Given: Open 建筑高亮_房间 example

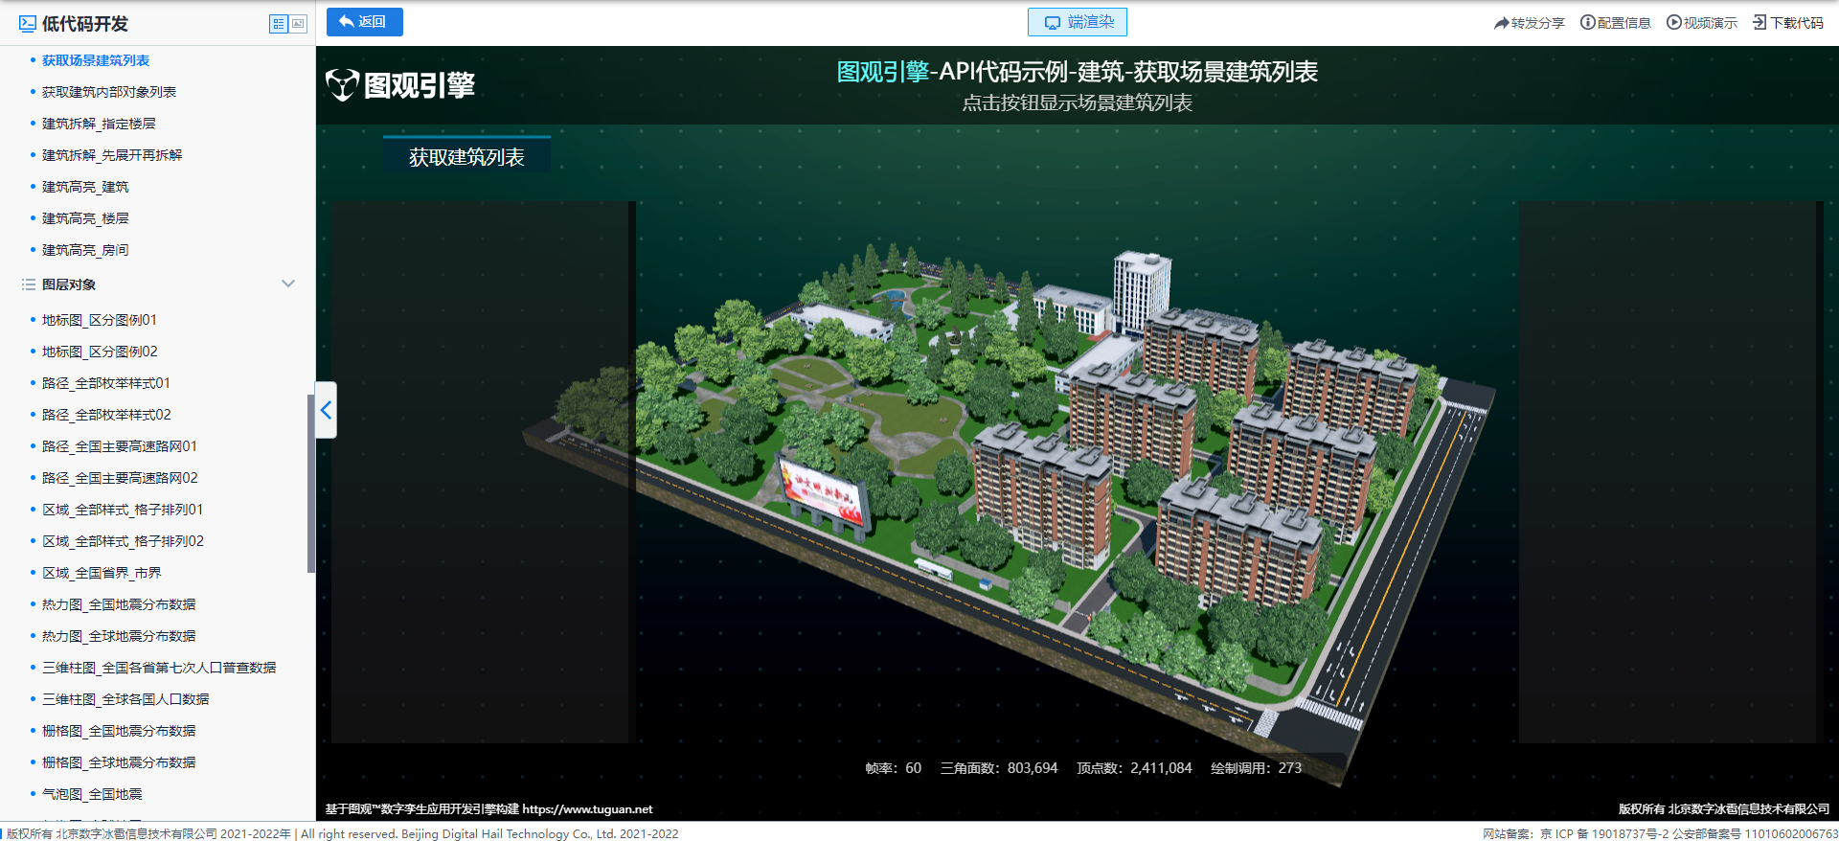Looking at the screenshot, I should [85, 250].
